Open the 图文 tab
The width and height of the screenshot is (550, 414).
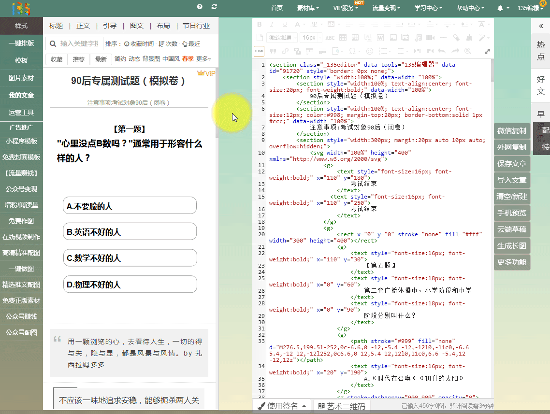137,26
